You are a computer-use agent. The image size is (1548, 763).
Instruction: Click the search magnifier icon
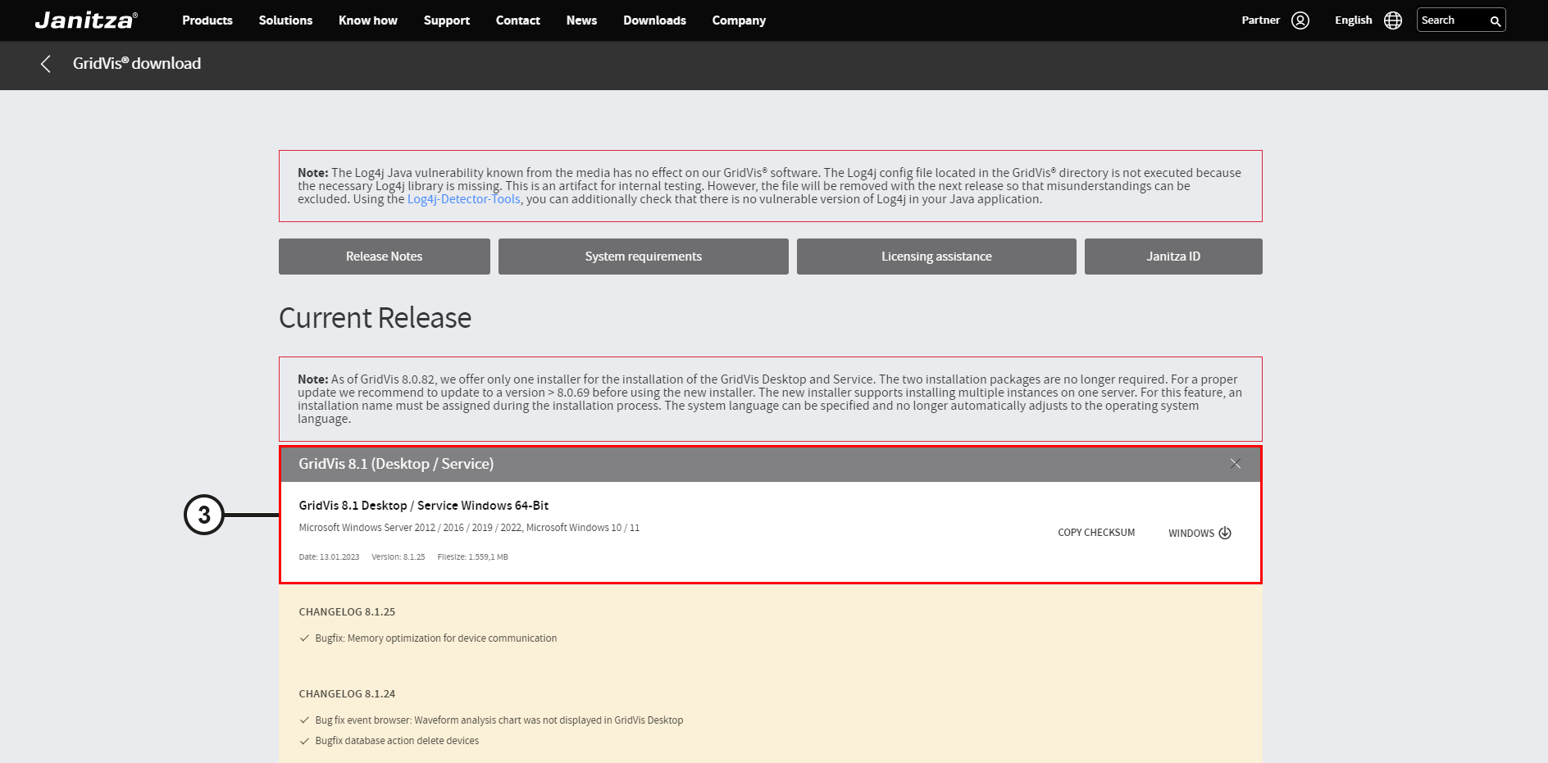1496,21
